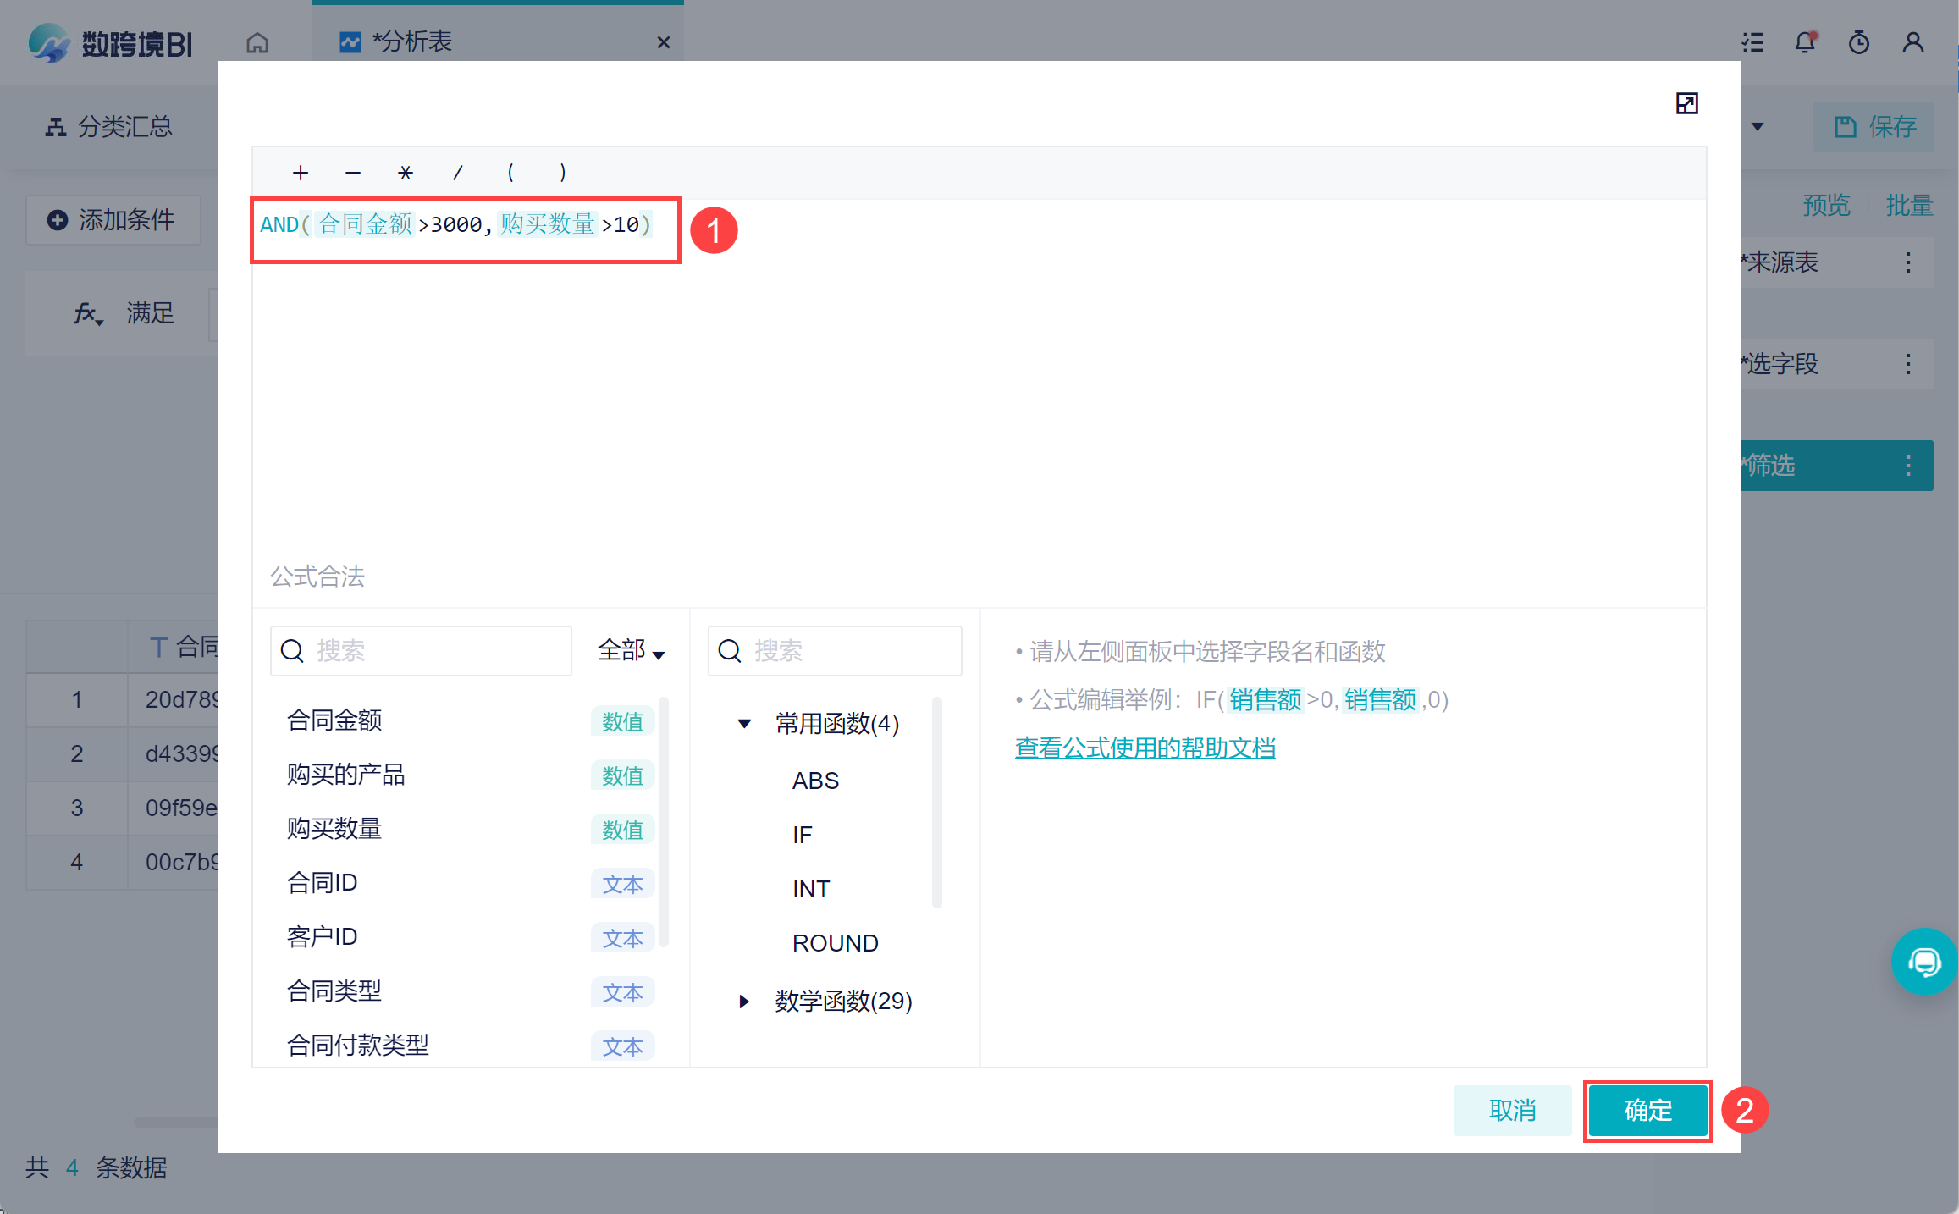Open the user profile icon
Screen dimensions: 1959x1214
(1912, 42)
